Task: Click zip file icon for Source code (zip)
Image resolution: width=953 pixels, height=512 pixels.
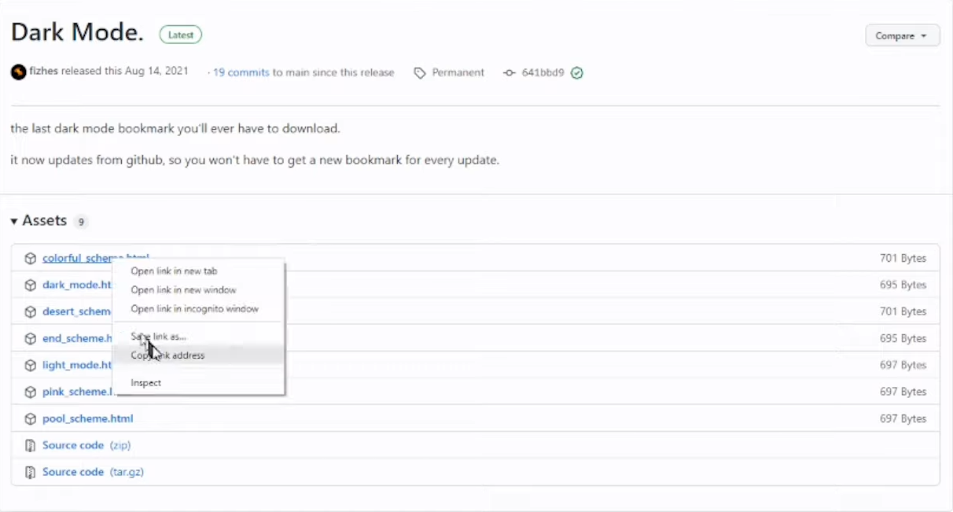Action: point(30,446)
